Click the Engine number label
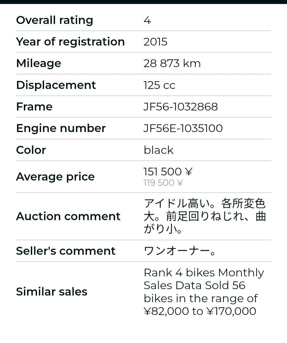Screen dimensions: 287x343 tap(61, 128)
